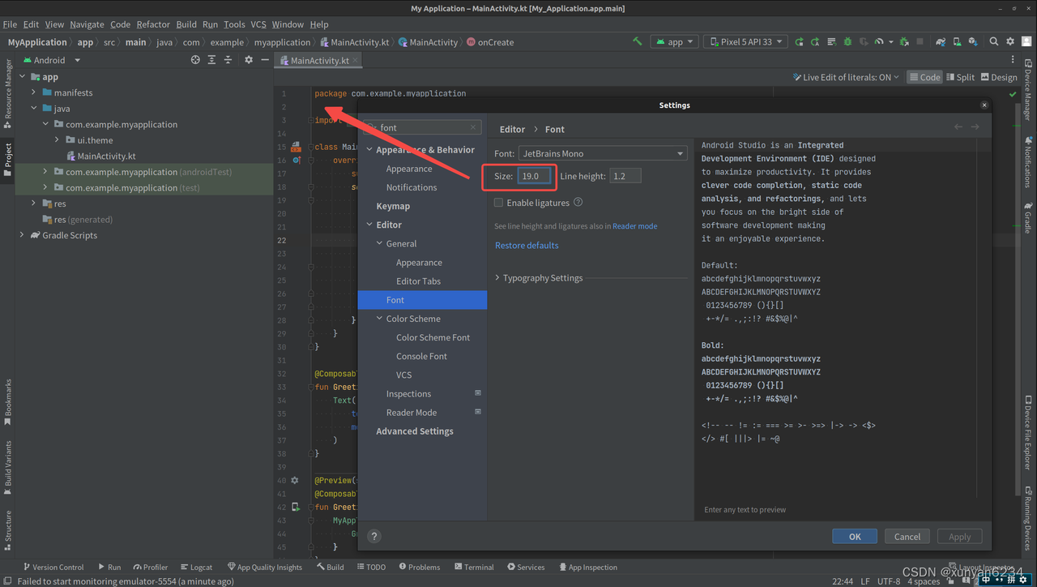Switch editor to Design view mode

[998, 77]
